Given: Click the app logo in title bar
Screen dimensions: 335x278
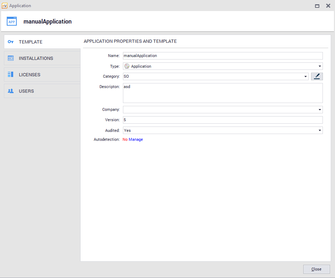Looking at the screenshot, I should click(5, 6).
